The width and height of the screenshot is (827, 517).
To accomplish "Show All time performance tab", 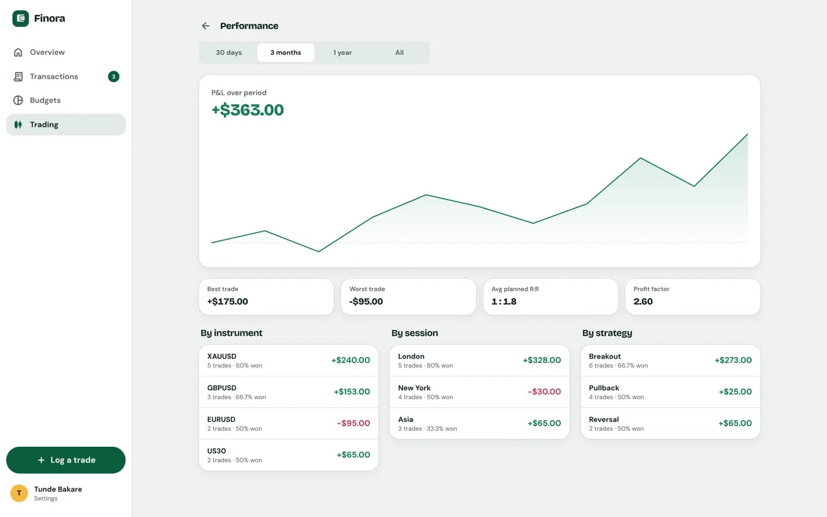I will [400, 52].
